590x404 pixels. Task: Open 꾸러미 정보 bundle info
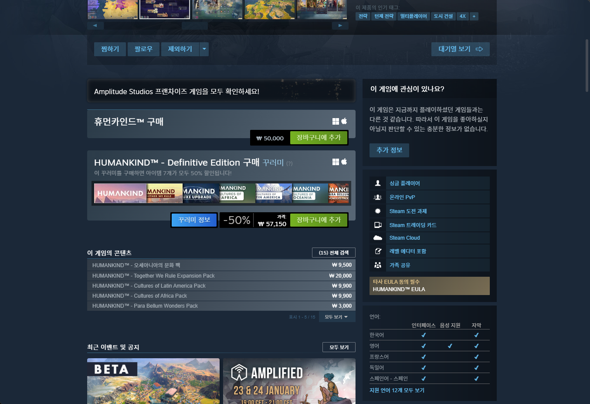pos(194,220)
